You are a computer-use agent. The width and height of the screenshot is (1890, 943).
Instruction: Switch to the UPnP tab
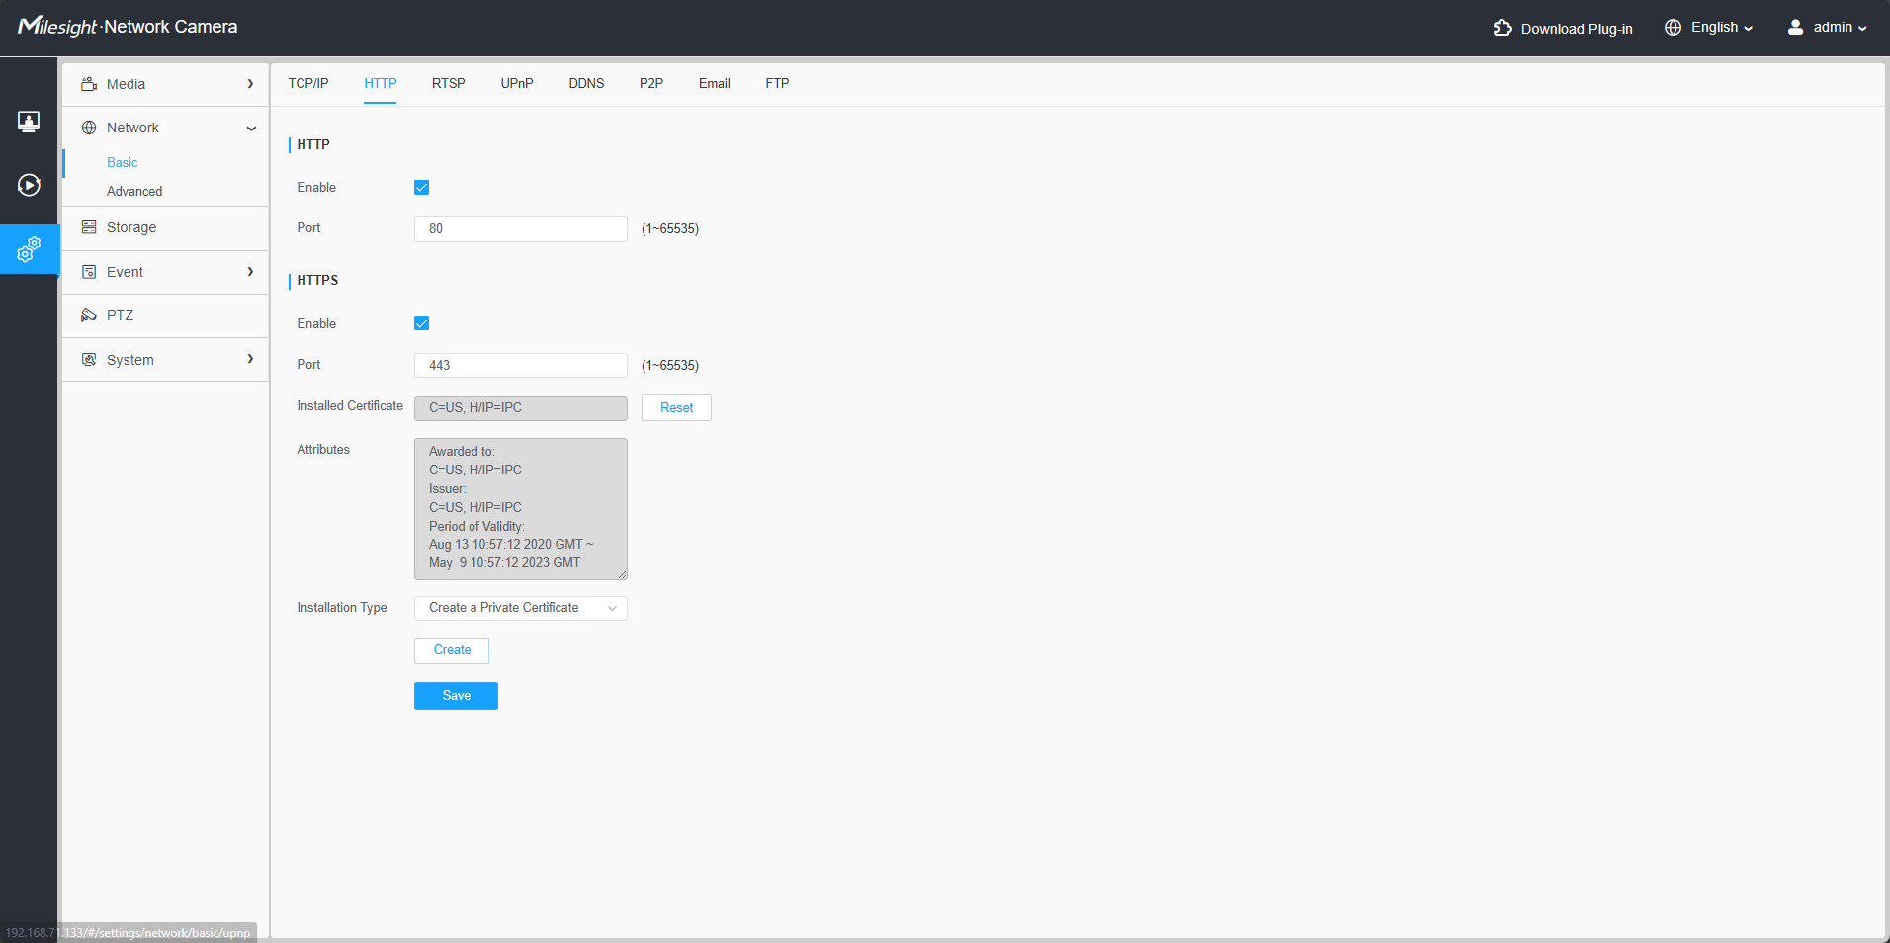[517, 83]
